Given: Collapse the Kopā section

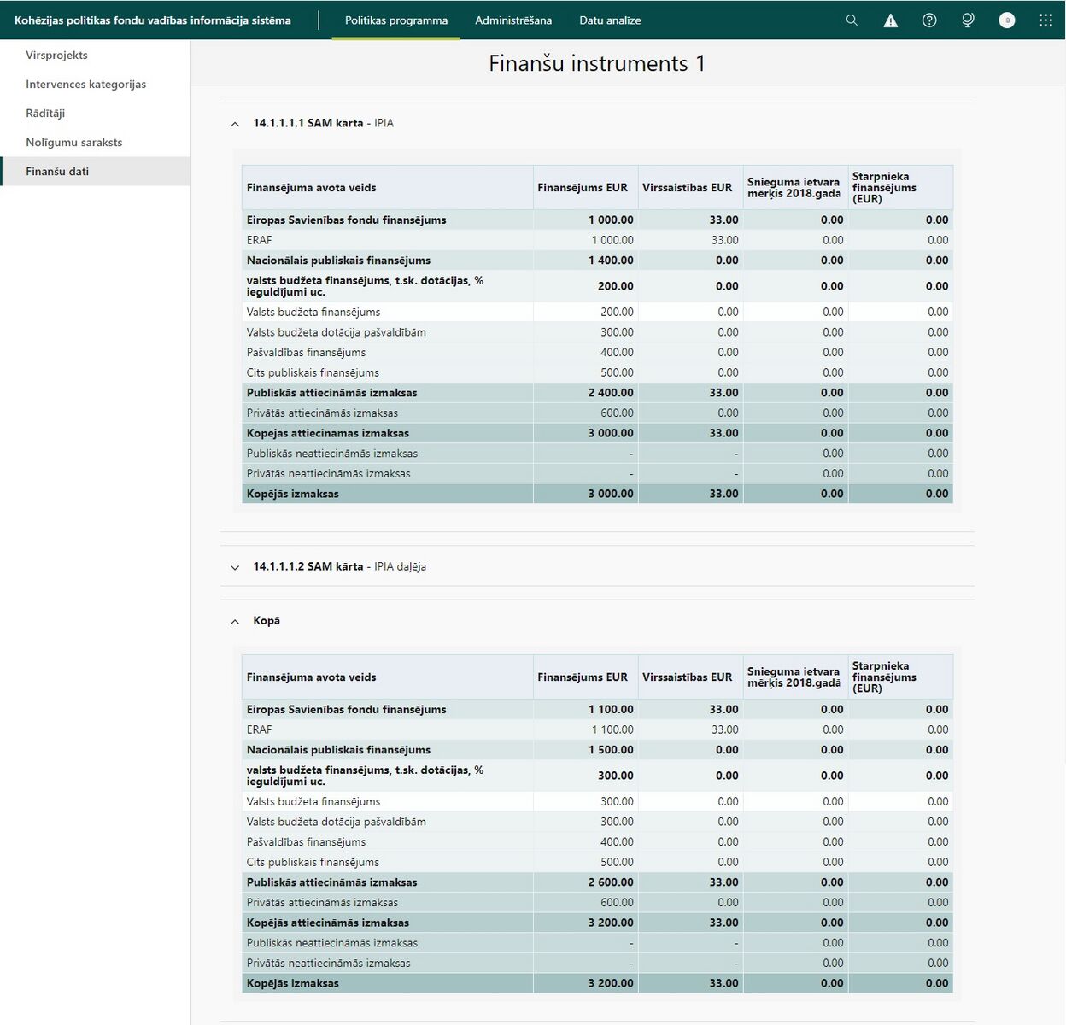Looking at the screenshot, I should tap(235, 622).
